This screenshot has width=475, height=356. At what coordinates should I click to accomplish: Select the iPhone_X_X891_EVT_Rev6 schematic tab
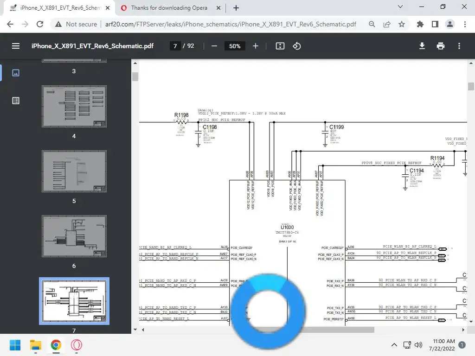(59, 8)
